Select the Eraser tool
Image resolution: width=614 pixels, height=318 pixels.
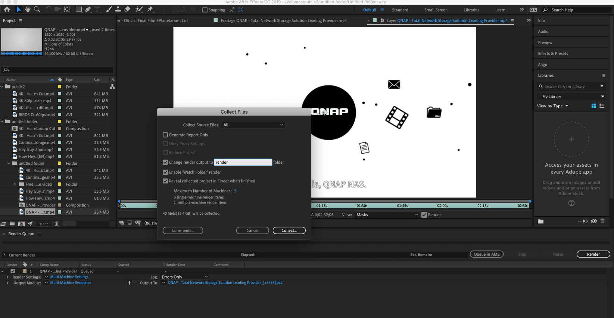click(127, 9)
